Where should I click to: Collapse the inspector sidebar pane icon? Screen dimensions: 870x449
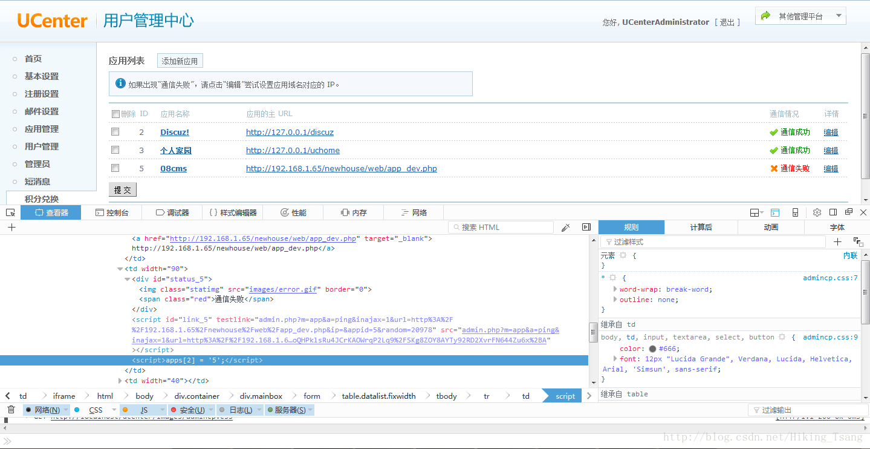click(586, 227)
